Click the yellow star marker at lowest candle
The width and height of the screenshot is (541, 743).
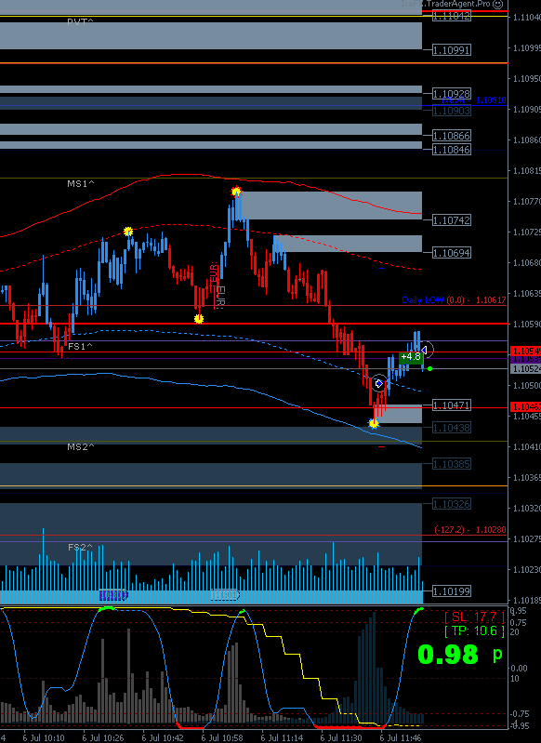374,424
